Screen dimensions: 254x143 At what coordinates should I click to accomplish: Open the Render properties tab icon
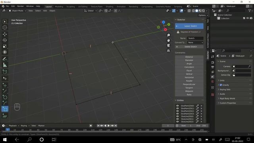pyautogui.click(x=213, y=62)
